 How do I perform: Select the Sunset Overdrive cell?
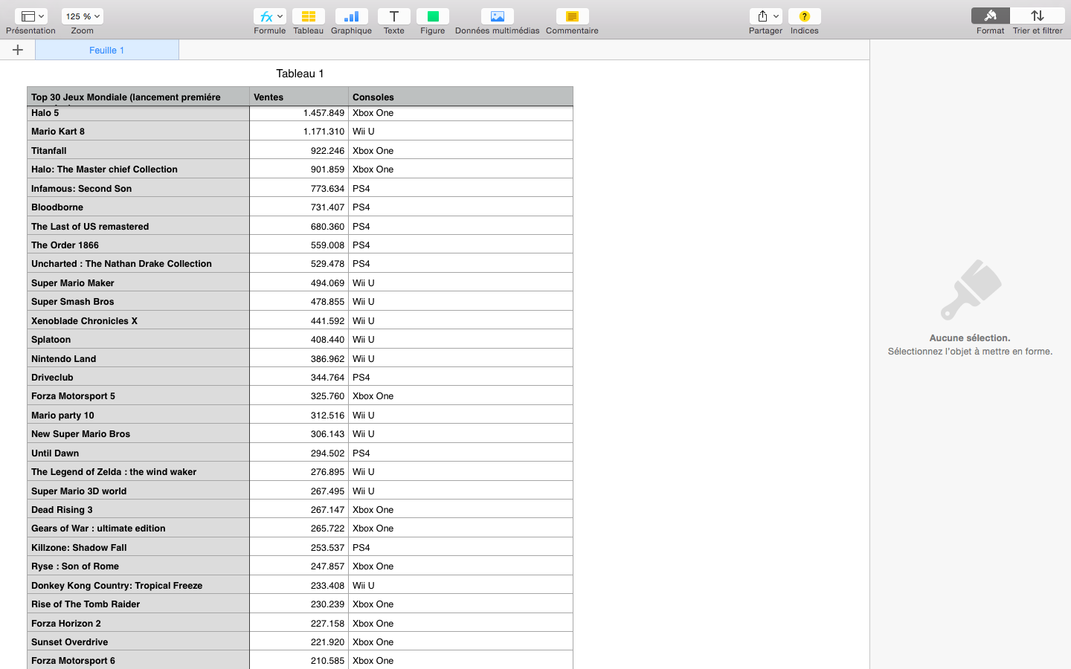click(138, 641)
